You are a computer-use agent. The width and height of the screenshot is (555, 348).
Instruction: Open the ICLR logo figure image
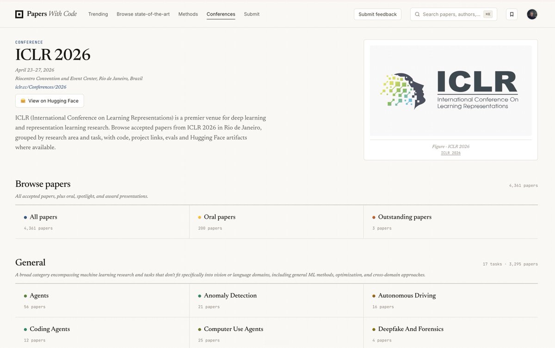(x=451, y=90)
